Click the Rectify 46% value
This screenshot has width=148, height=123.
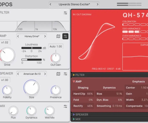[90, 106]
